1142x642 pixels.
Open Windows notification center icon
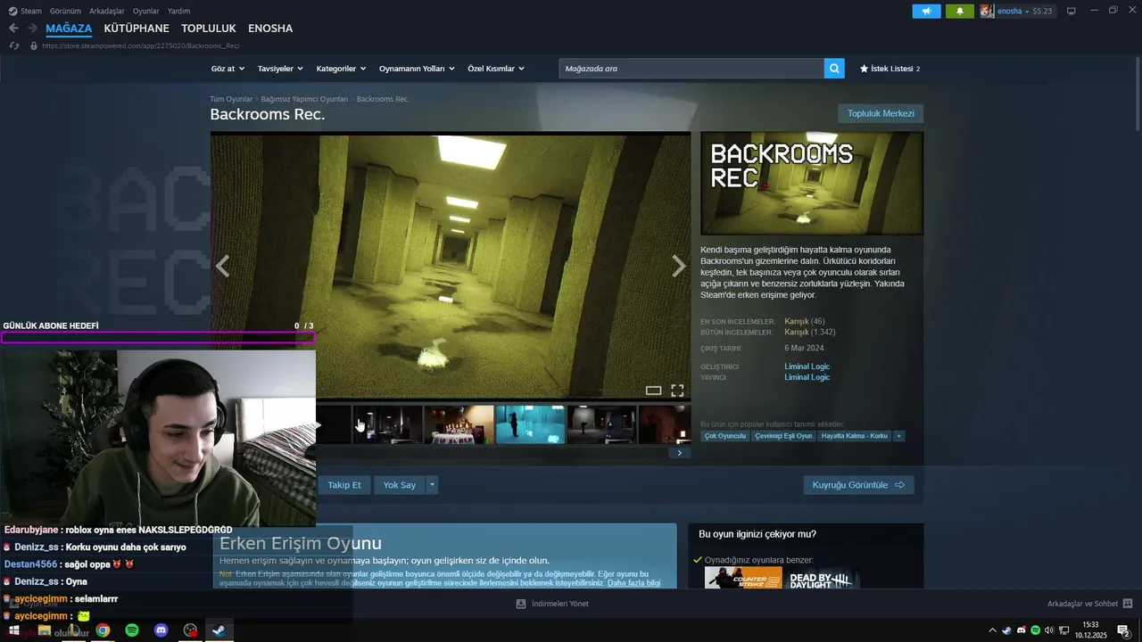tap(1122, 630)
